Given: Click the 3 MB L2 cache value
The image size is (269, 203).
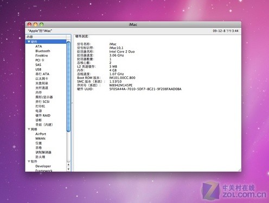Looking at the screenshot, I should [x=113, y=67].
